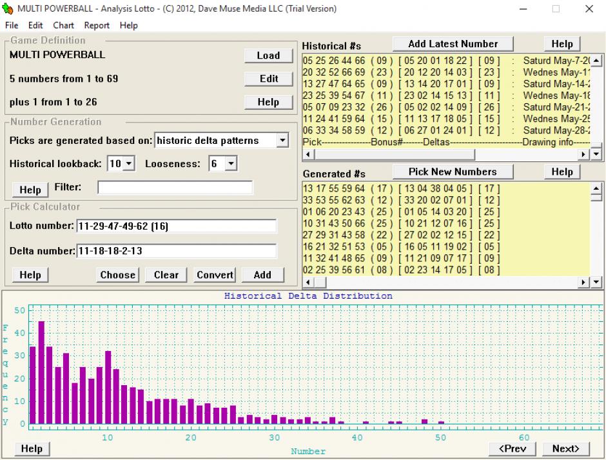Select historical row 06 33 34 58 59
Screen dimensions: 606x460
click(x=446, y=130)
